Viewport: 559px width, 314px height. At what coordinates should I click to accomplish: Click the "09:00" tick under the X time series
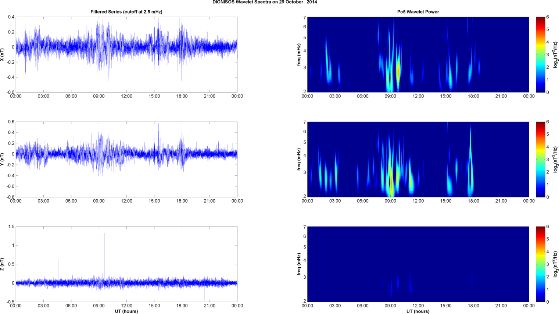point(99,96)
